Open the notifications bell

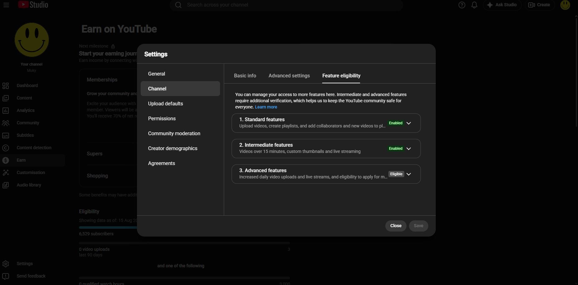click(x=474, y=5)
